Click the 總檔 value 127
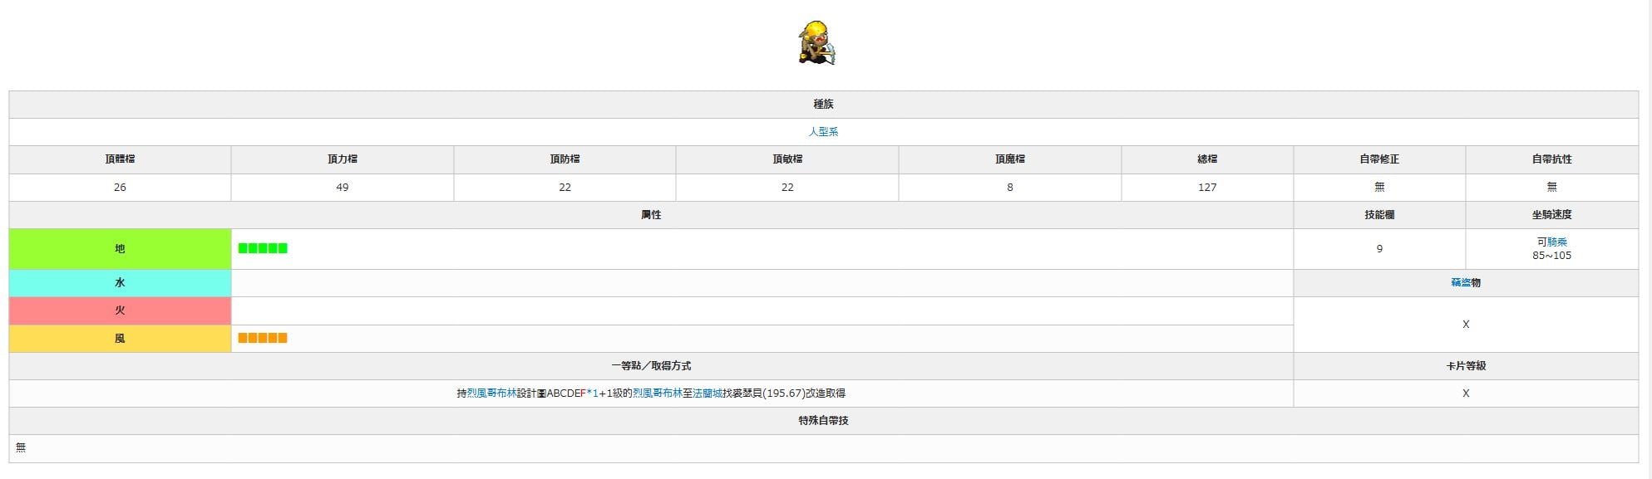The image size is (1652, 479). (1207, 188)
